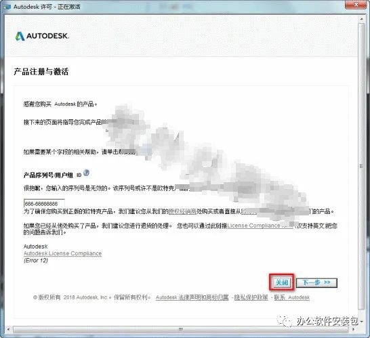Open the help icon beside 产品序列号/用户组 ID
This screenshot has width=370, height=338.
[86, 173]
